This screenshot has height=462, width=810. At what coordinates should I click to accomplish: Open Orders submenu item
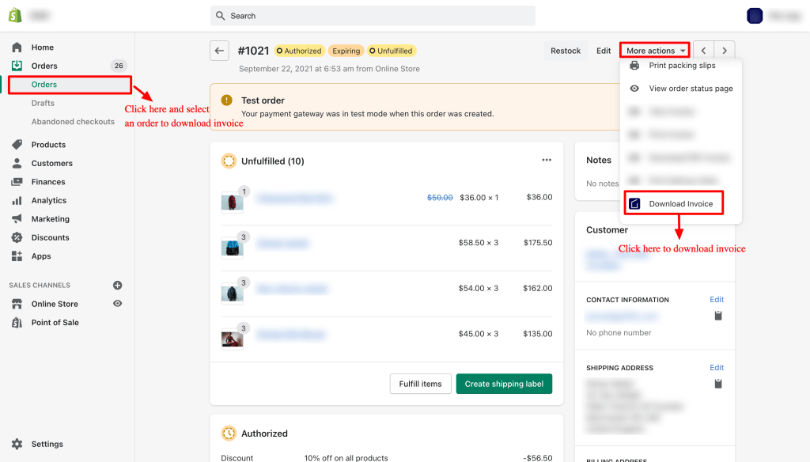pos(44,85)
